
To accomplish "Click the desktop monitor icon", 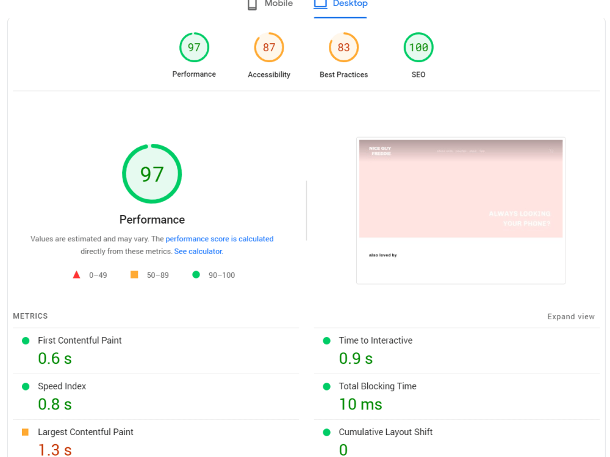I will [321, 4].
